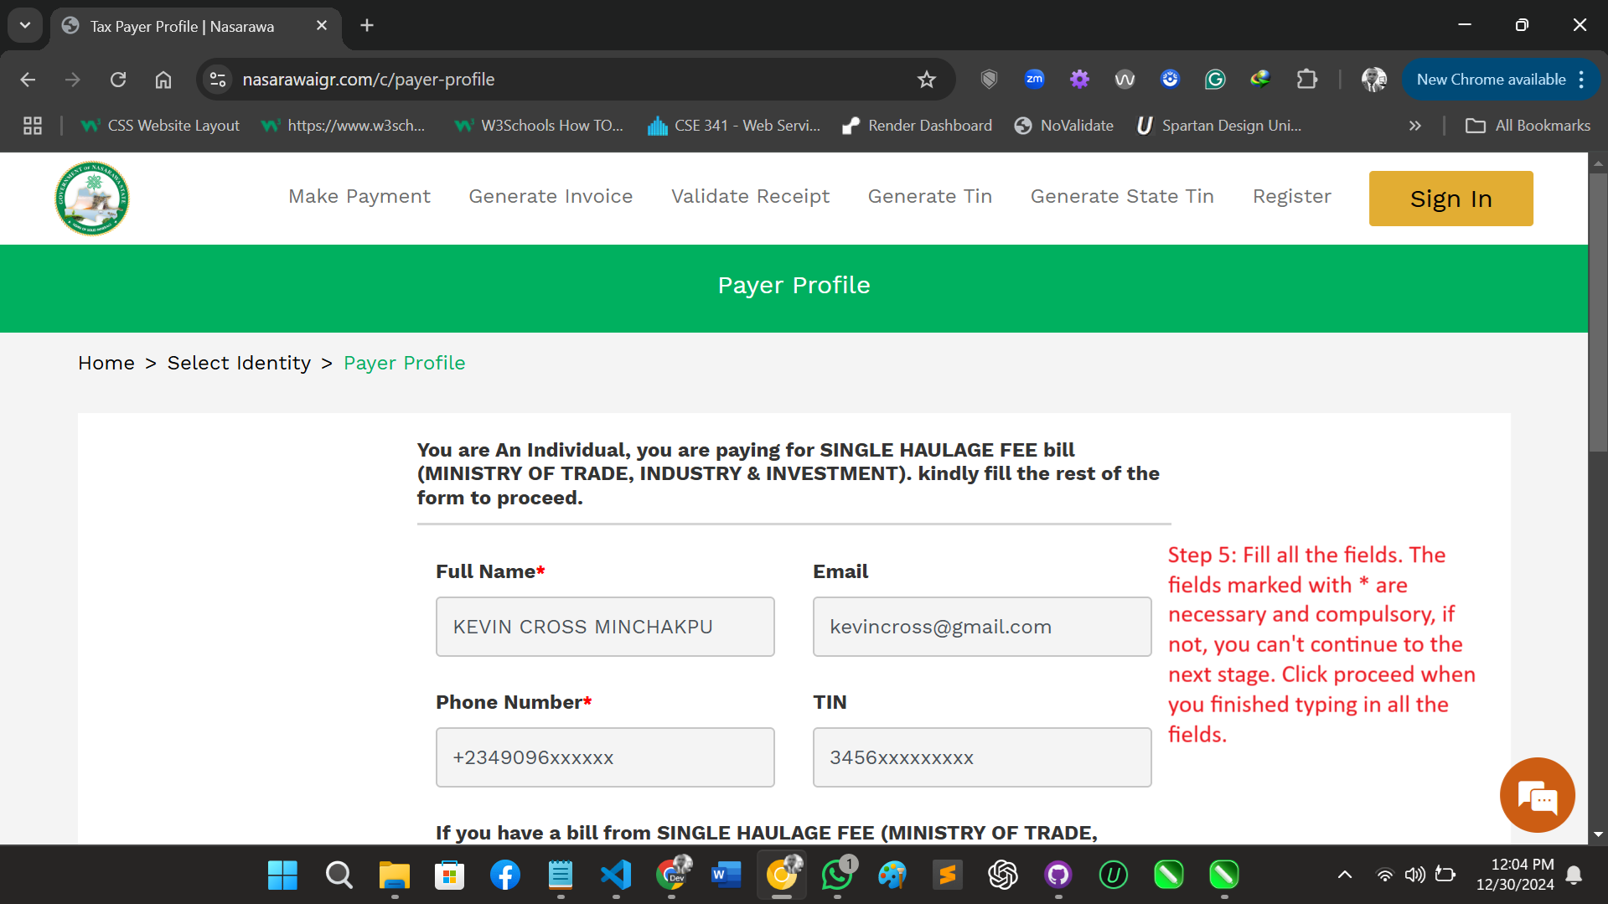This screenshot has width=1608, height=904.
Task: Open All Bookmarks folder
Action: [x=1528, y=126]
